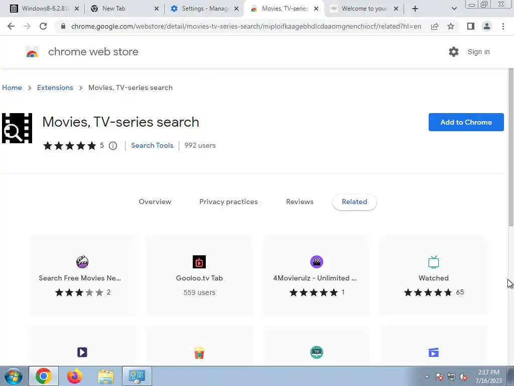Click the '559 users' text on Gooloo.tv
Image resolution: width=514 pixels, height=386 pixels.
pyautogui.click(x=199, y=293)
